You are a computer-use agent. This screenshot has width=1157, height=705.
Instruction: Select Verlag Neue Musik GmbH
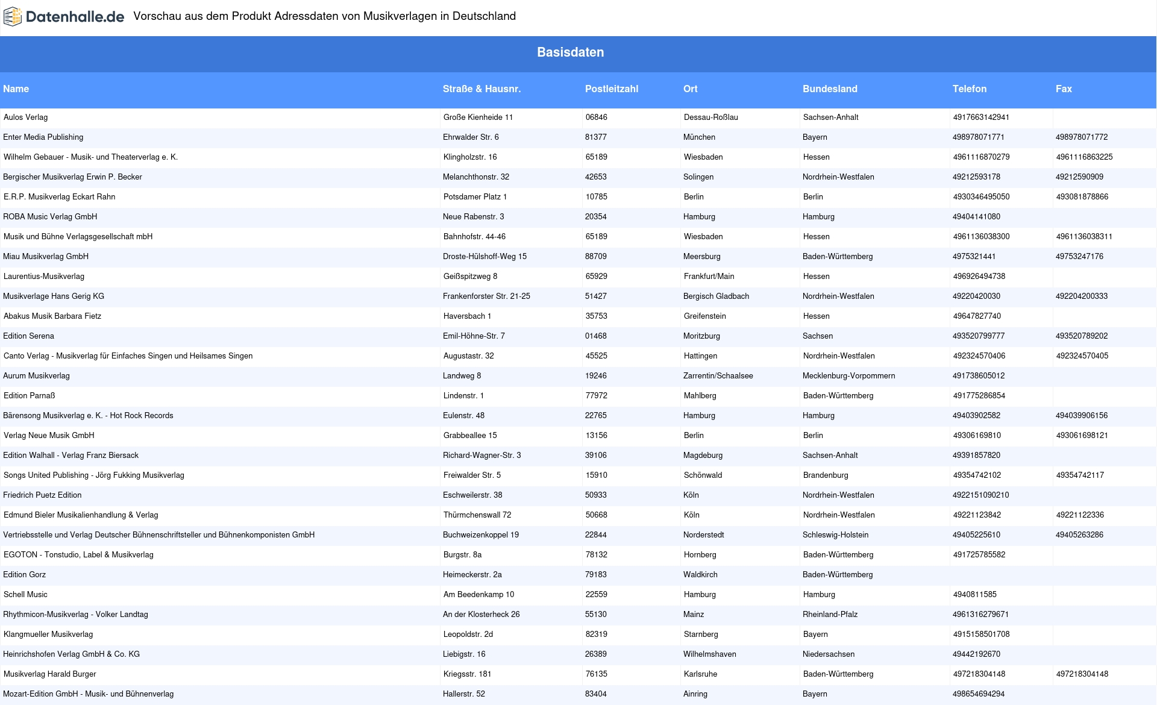click(49, 436)
